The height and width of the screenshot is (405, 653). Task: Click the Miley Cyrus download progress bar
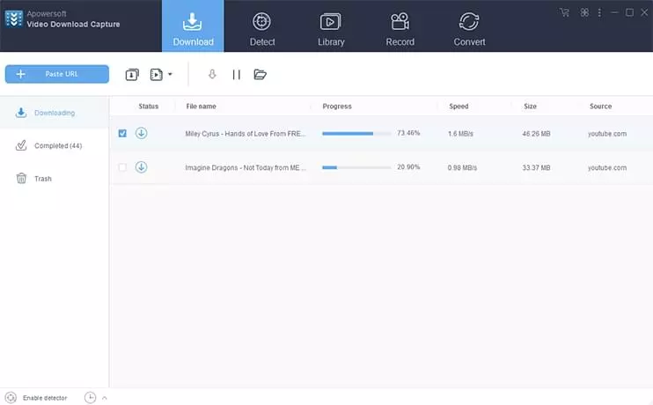click(356, 134)
